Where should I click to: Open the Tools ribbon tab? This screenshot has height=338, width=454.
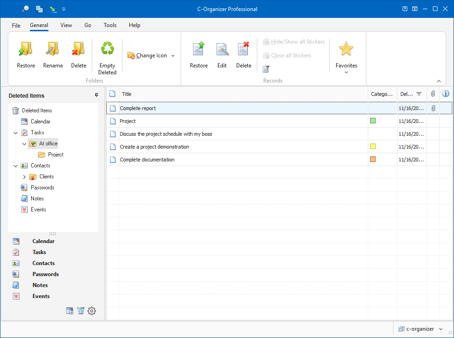pos(110,25)
